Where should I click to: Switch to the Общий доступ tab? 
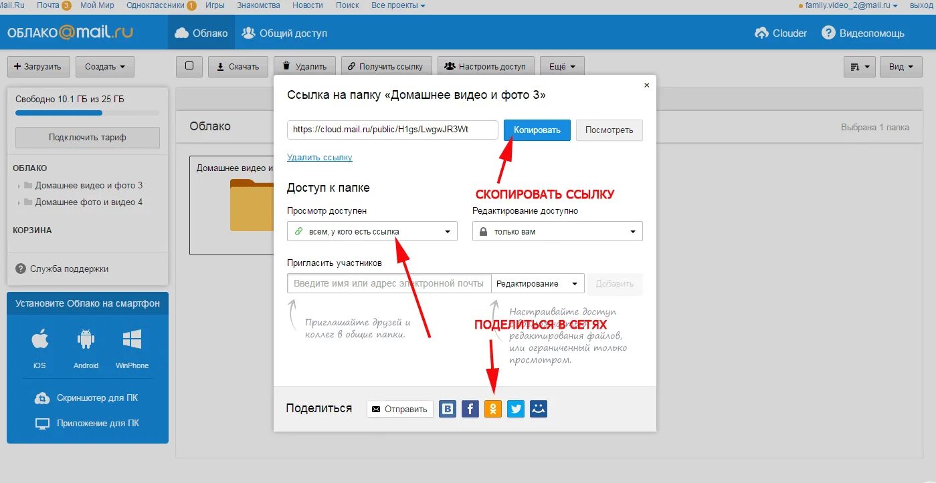284,33
